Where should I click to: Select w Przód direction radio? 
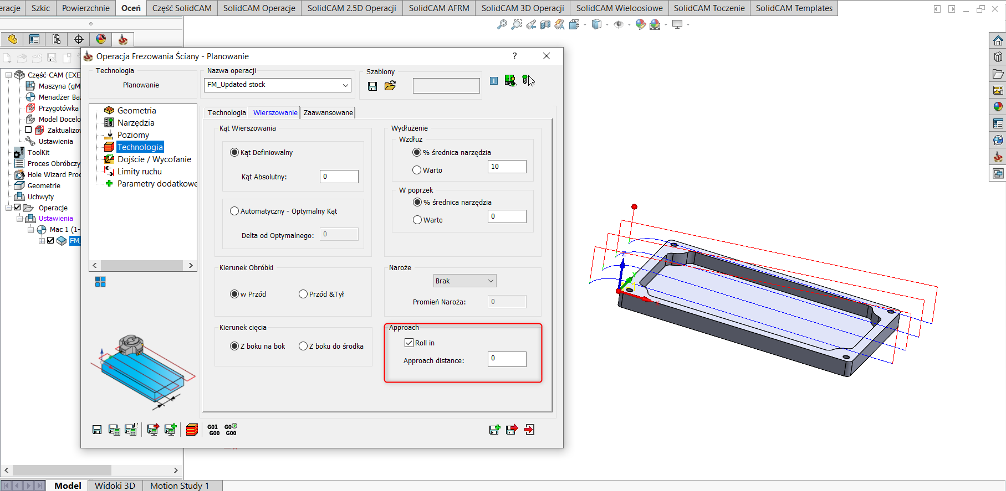click(234, 294)
